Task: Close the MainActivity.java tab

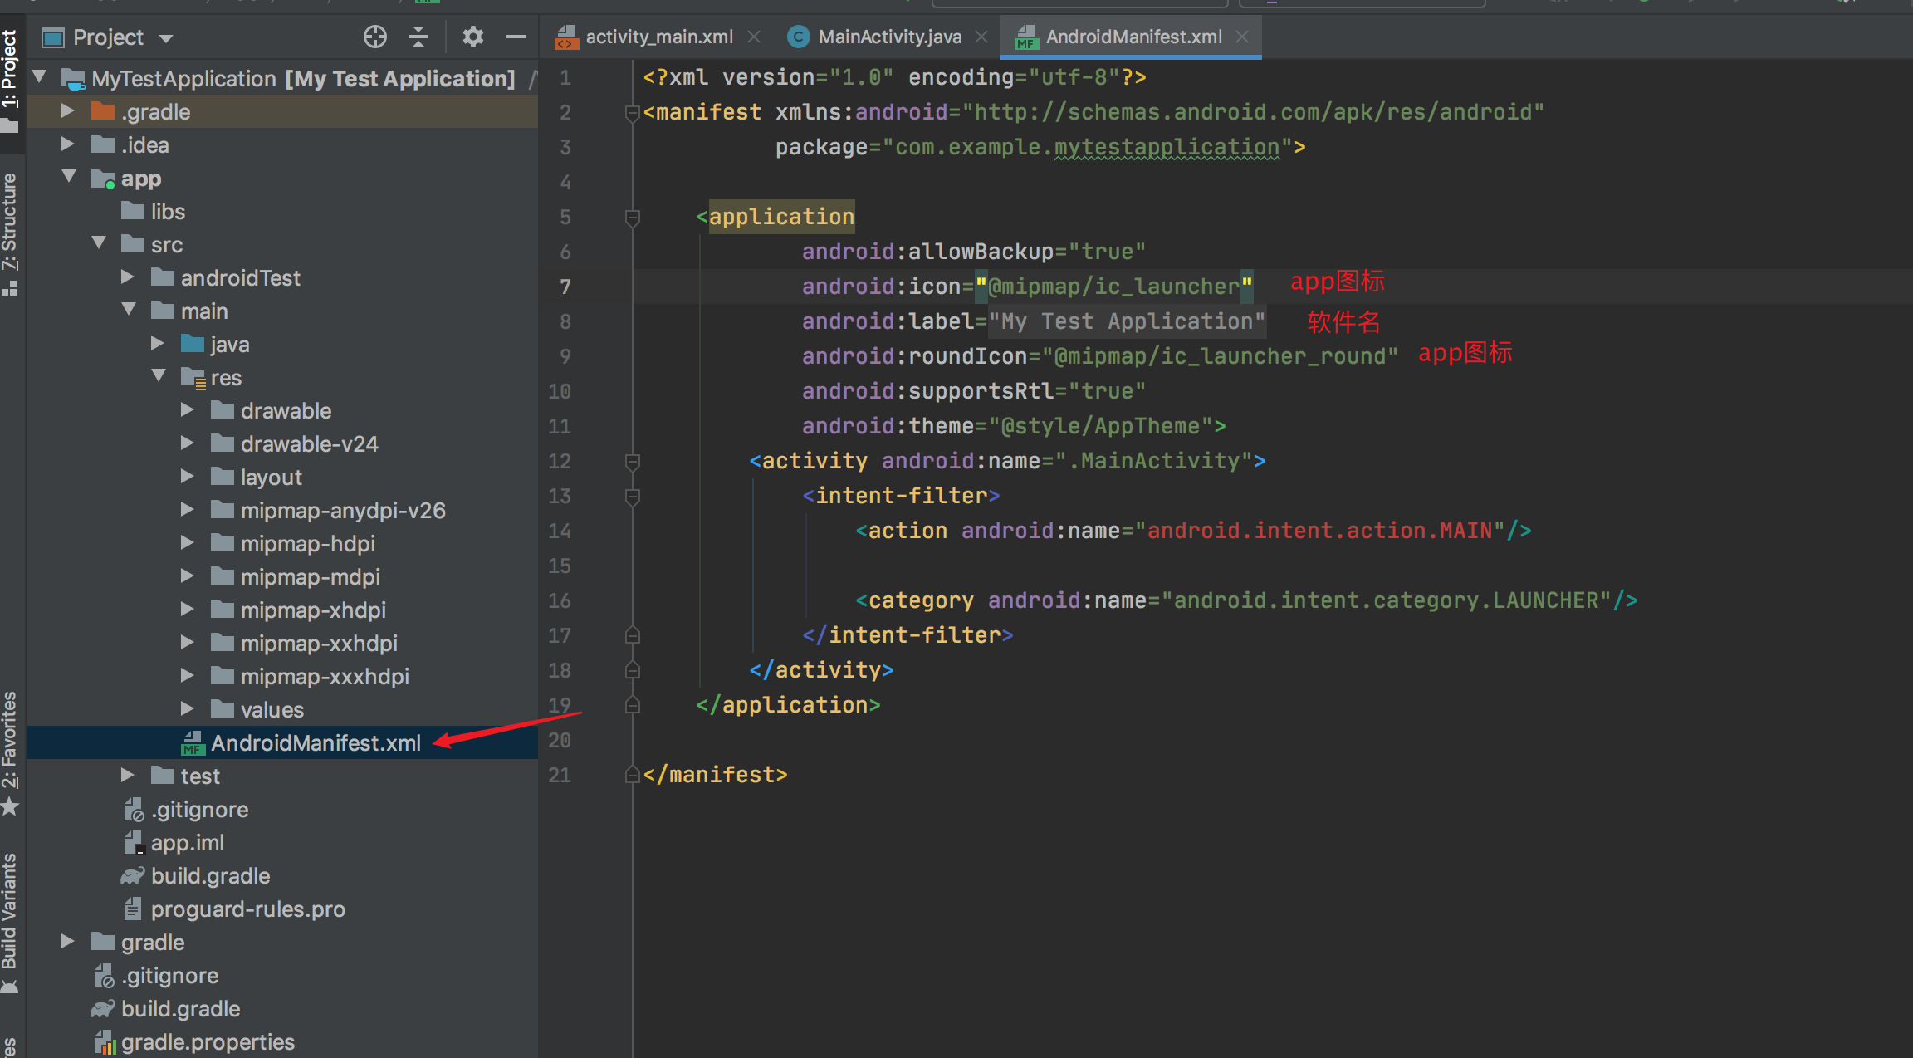Action: [981, 37]
